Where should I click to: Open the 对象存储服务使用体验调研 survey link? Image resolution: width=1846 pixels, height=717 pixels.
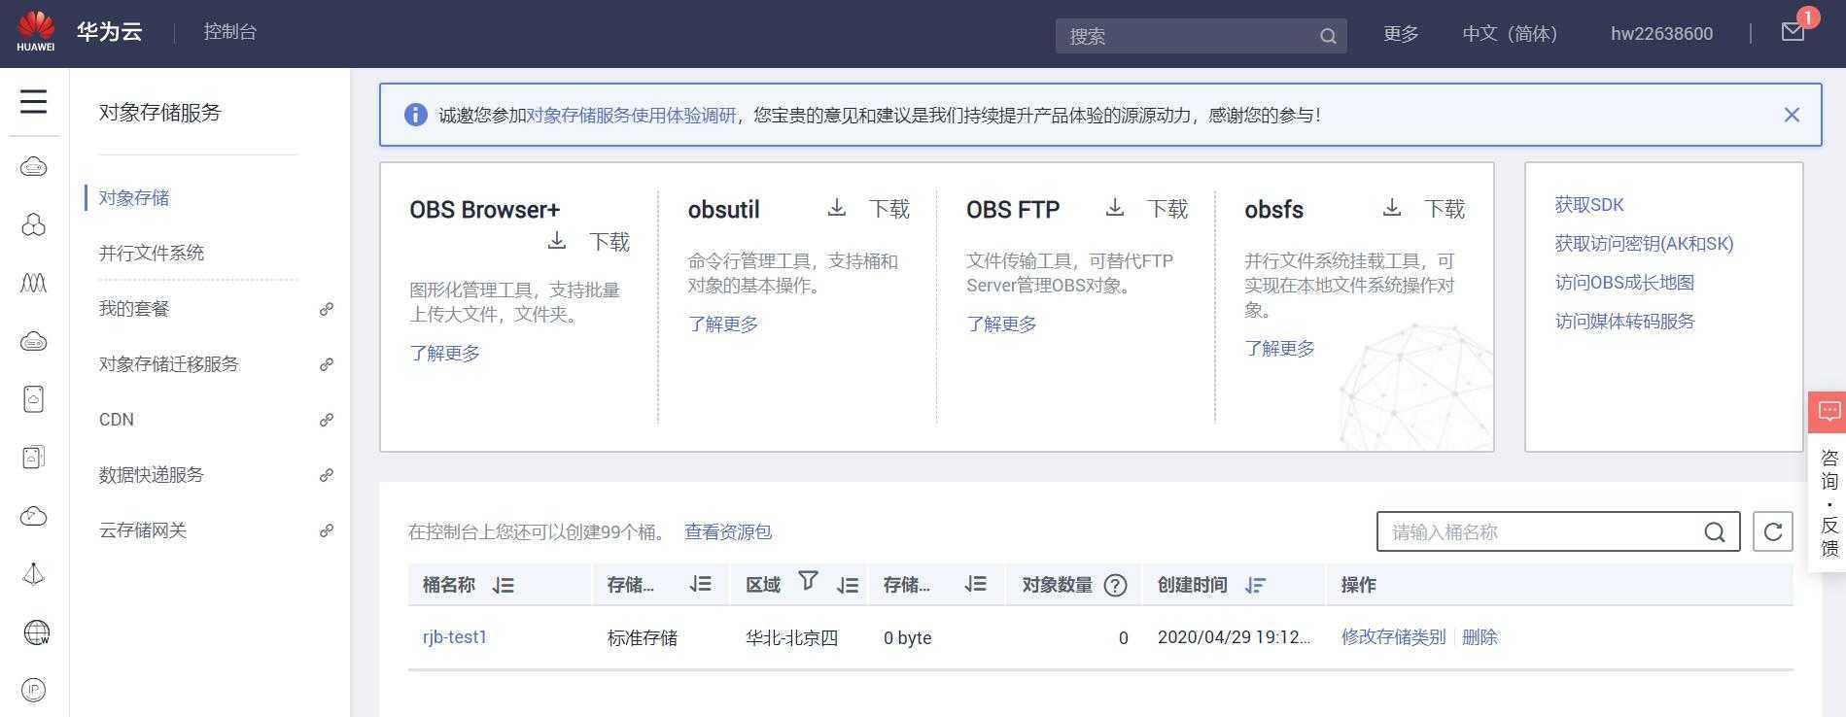631,115
